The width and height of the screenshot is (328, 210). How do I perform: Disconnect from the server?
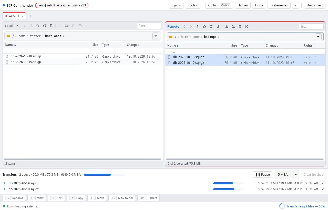point(315,5)
